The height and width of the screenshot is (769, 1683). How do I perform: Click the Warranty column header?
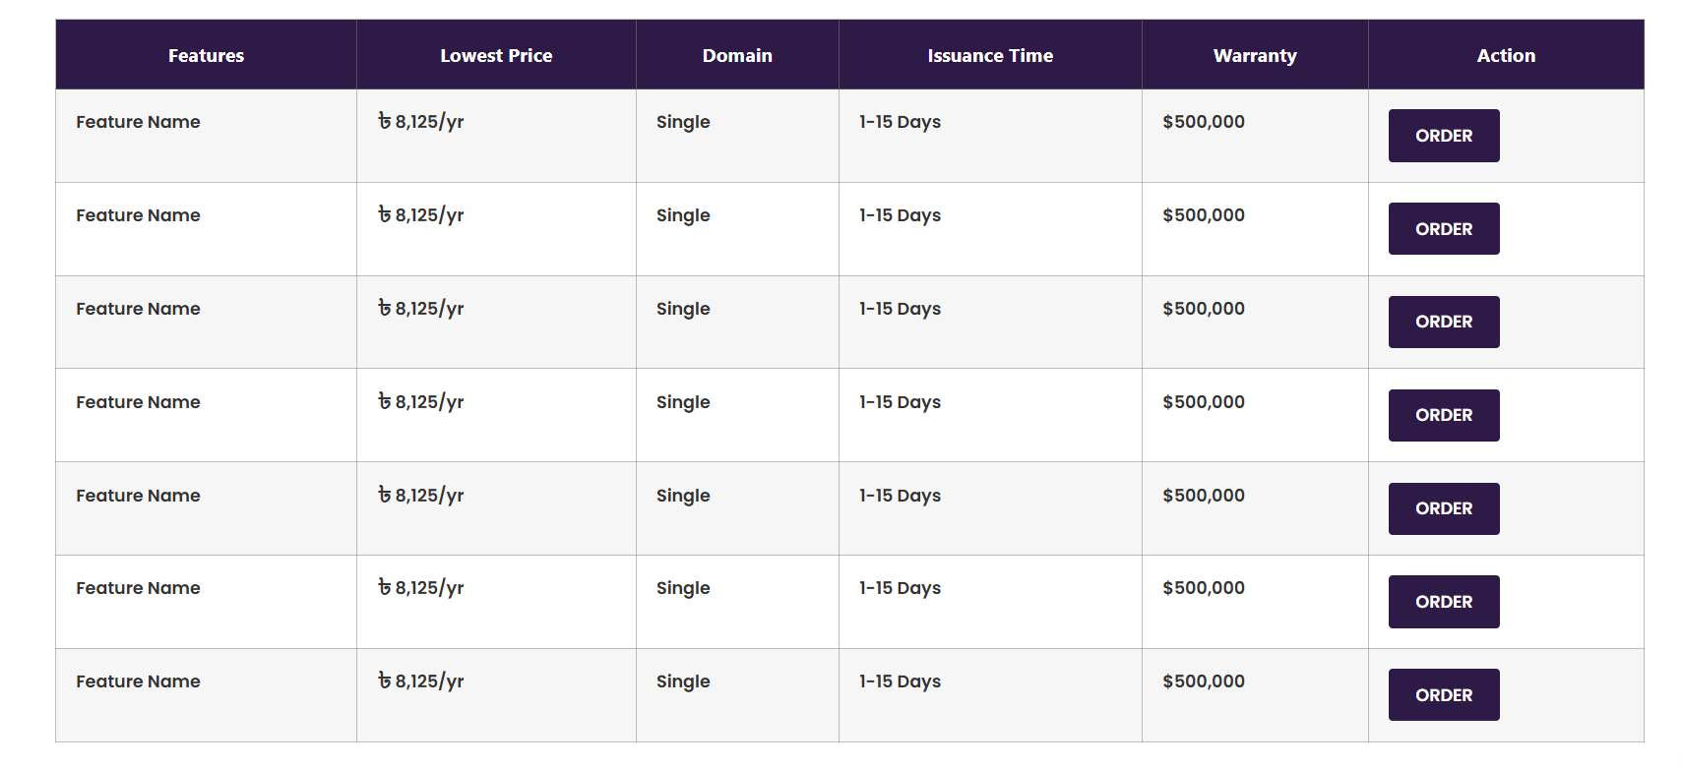[x=1254, y=55]
